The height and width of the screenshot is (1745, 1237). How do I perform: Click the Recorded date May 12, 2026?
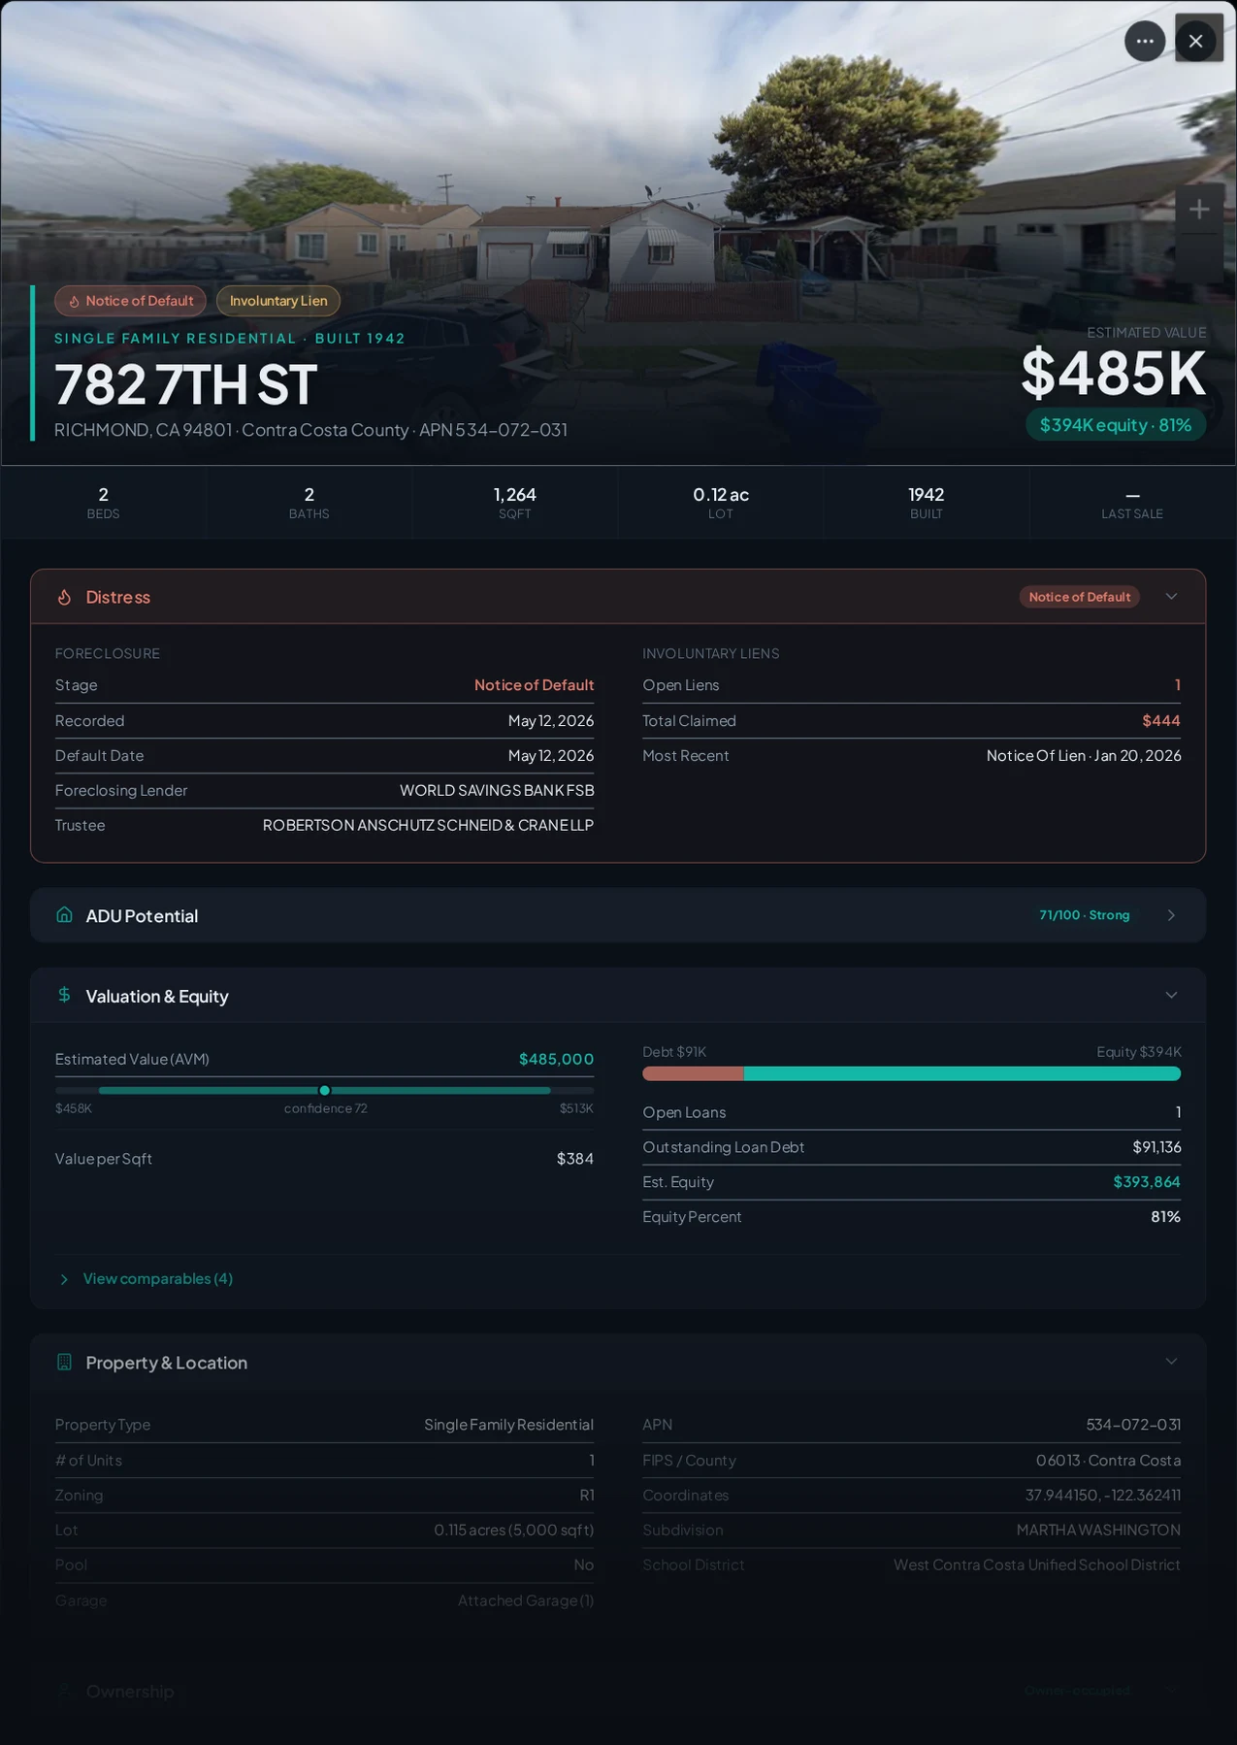tap(551, 721)
